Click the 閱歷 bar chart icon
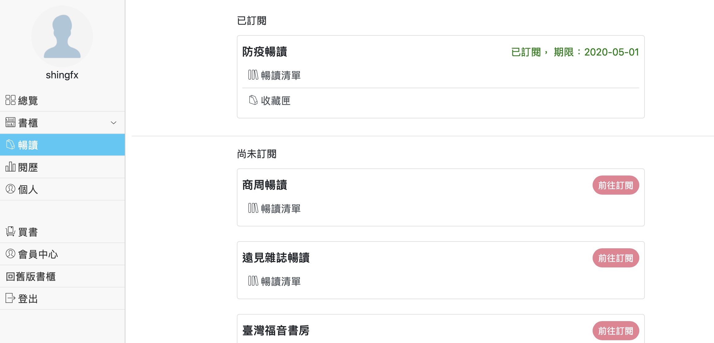 tap(10, 167)
